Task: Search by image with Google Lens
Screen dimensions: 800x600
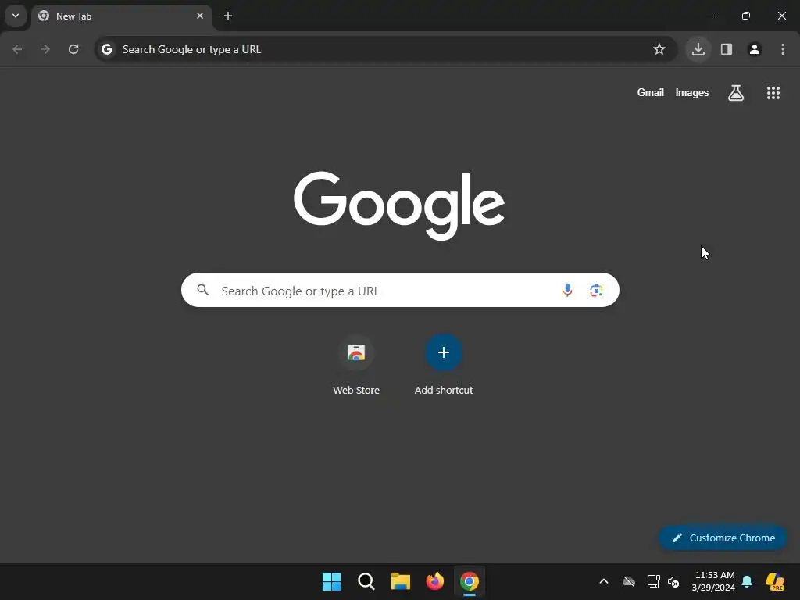Action: (x=596, y=291)
